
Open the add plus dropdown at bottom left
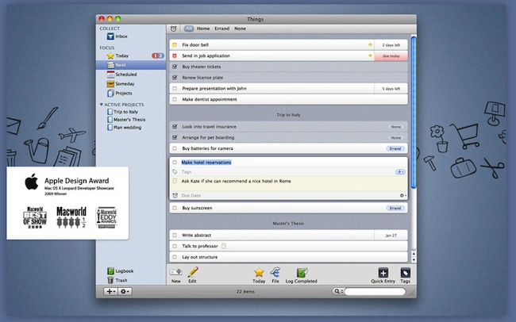[x=110, y=291]
